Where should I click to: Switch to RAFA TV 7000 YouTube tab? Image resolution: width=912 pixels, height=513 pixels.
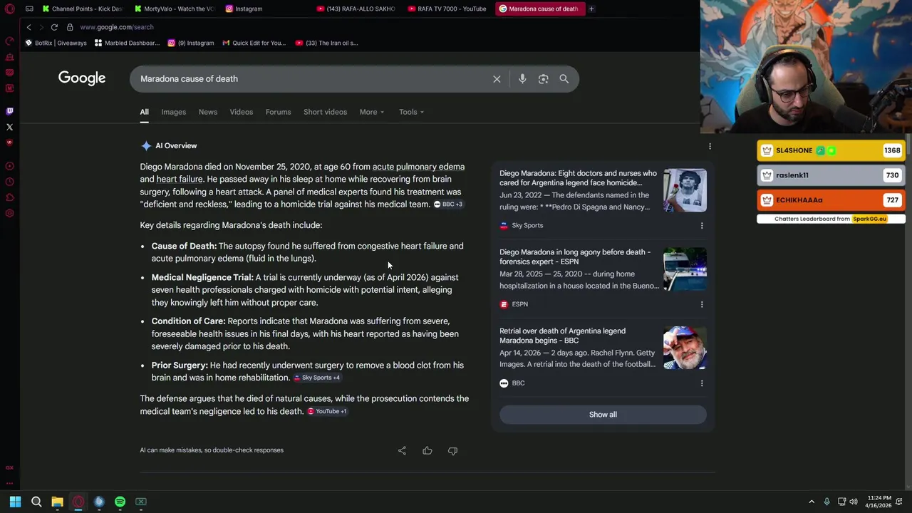click(x=447, y=9)
